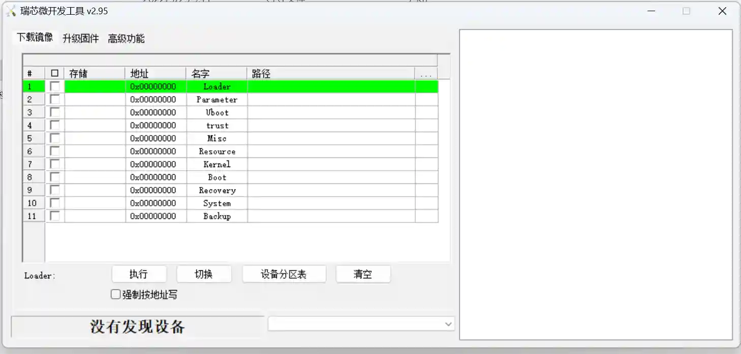
Task: Select the System name cell
Action: [217, 203]
